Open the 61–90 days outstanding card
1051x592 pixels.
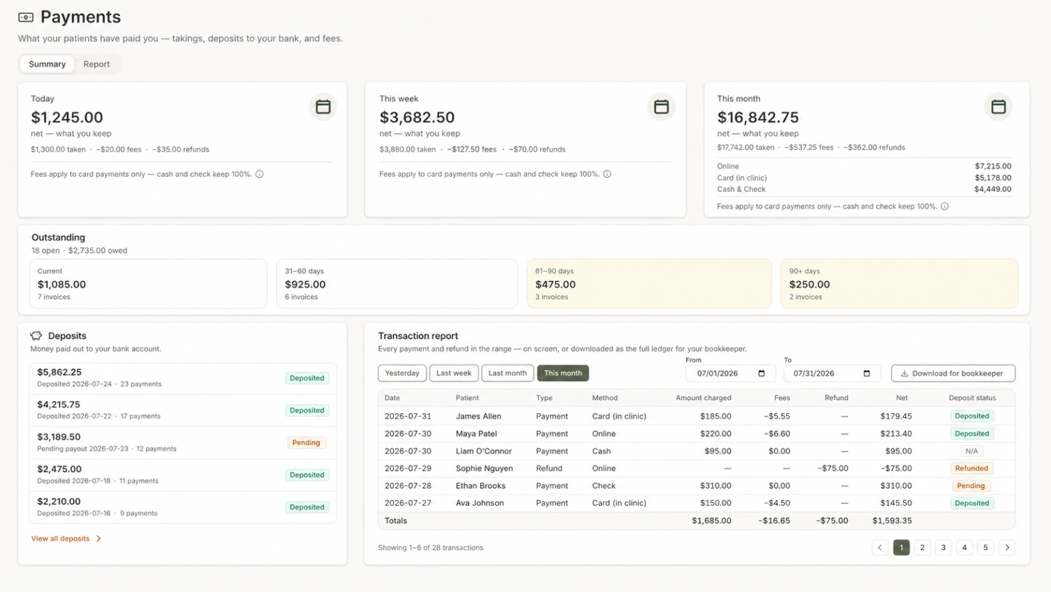tap(649, 284)
